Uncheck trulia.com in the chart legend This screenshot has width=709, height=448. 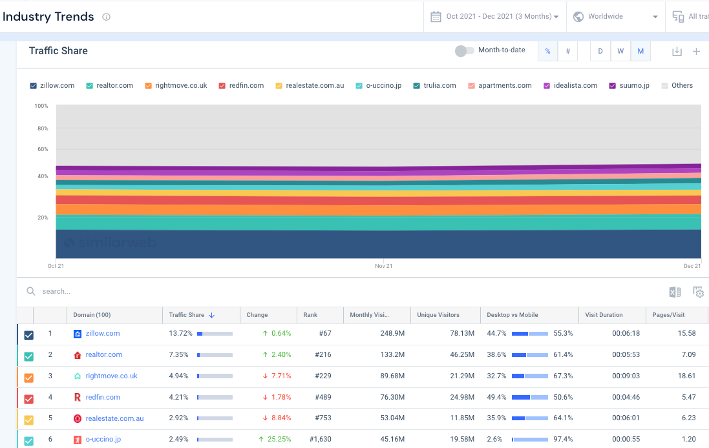pos(416,86)
